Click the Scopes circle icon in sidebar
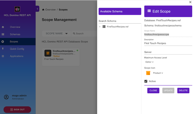The height and width of the screenshot is (114, 194). tap(3, 42)
